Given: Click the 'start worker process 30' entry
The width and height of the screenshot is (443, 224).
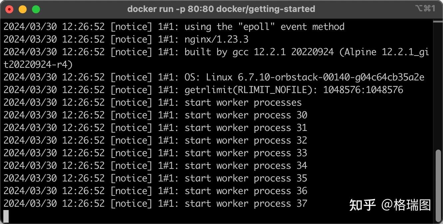Looking at the screenshot, I should pos(245,115).
